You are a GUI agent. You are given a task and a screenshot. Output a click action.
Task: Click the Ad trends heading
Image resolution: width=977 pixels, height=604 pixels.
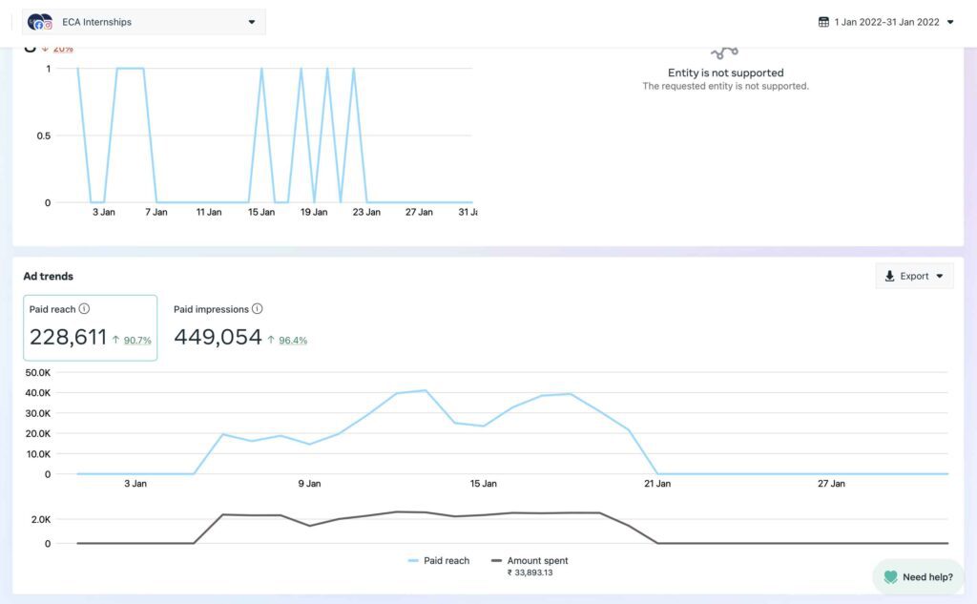coord(49,277)
